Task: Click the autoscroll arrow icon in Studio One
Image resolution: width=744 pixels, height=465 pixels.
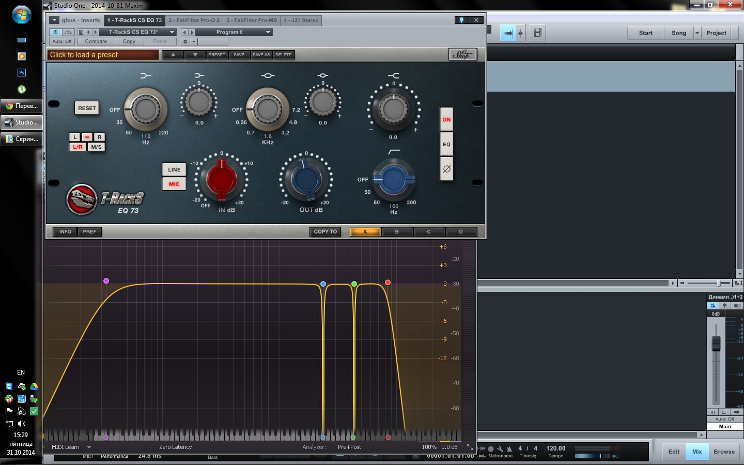Action: (508, 33)
